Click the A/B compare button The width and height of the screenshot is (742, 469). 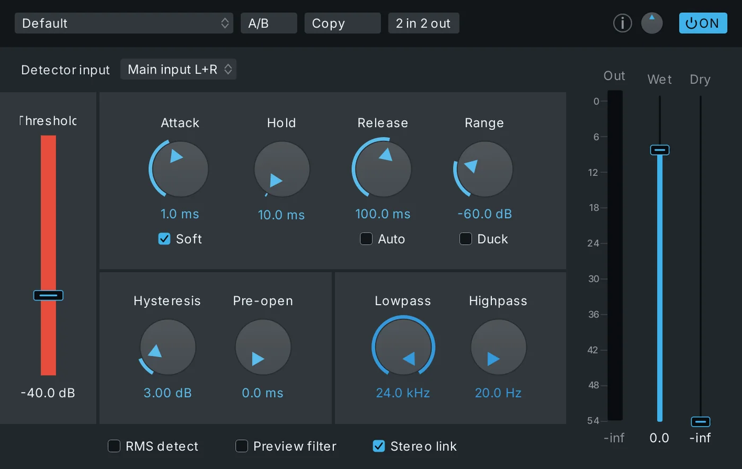tap(269, 23)
